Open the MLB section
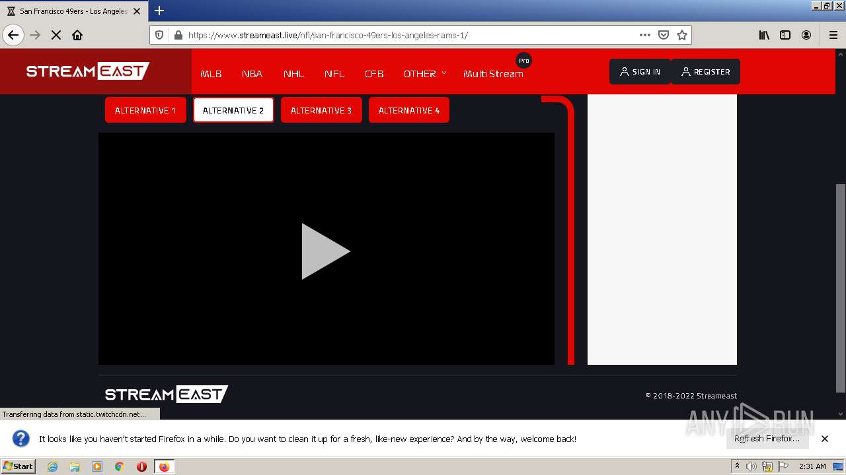846x475 pixels. click(x=211, y=73)
